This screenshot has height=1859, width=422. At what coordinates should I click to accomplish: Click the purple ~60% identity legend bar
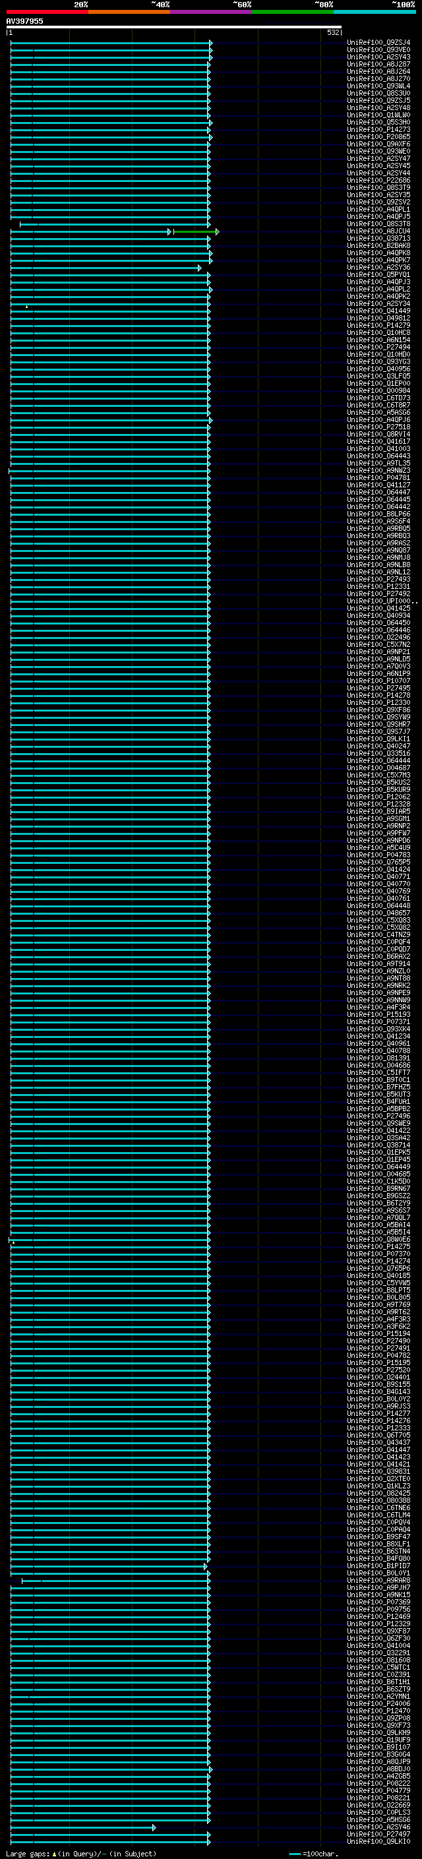212,12
